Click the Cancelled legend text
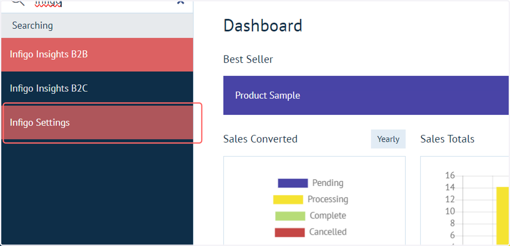Screen dimensions: 510x246 (x=328, y=232)
